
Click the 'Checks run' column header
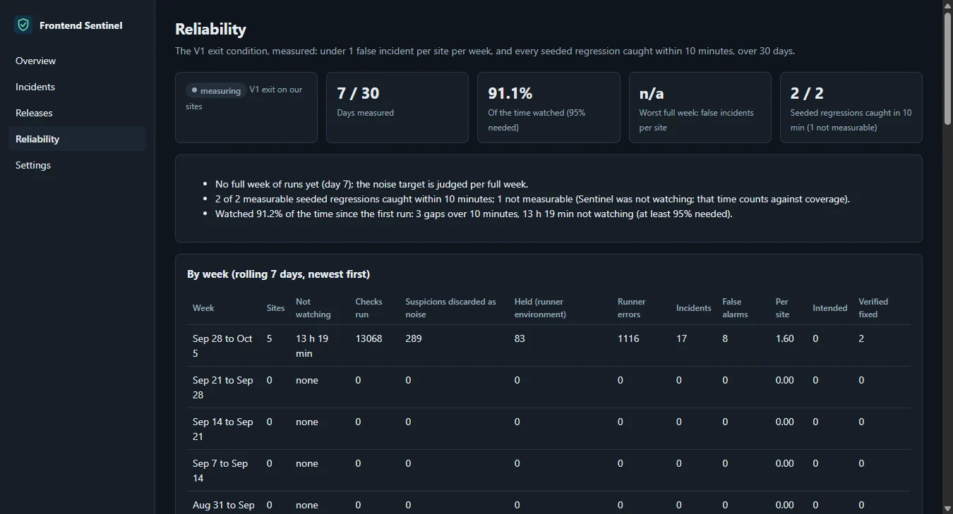tap(368, 308)
